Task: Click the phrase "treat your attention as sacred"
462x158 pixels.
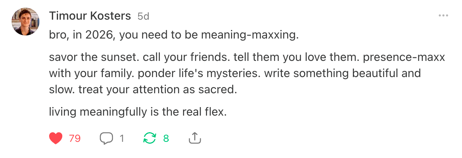Action: pos(157,90)
